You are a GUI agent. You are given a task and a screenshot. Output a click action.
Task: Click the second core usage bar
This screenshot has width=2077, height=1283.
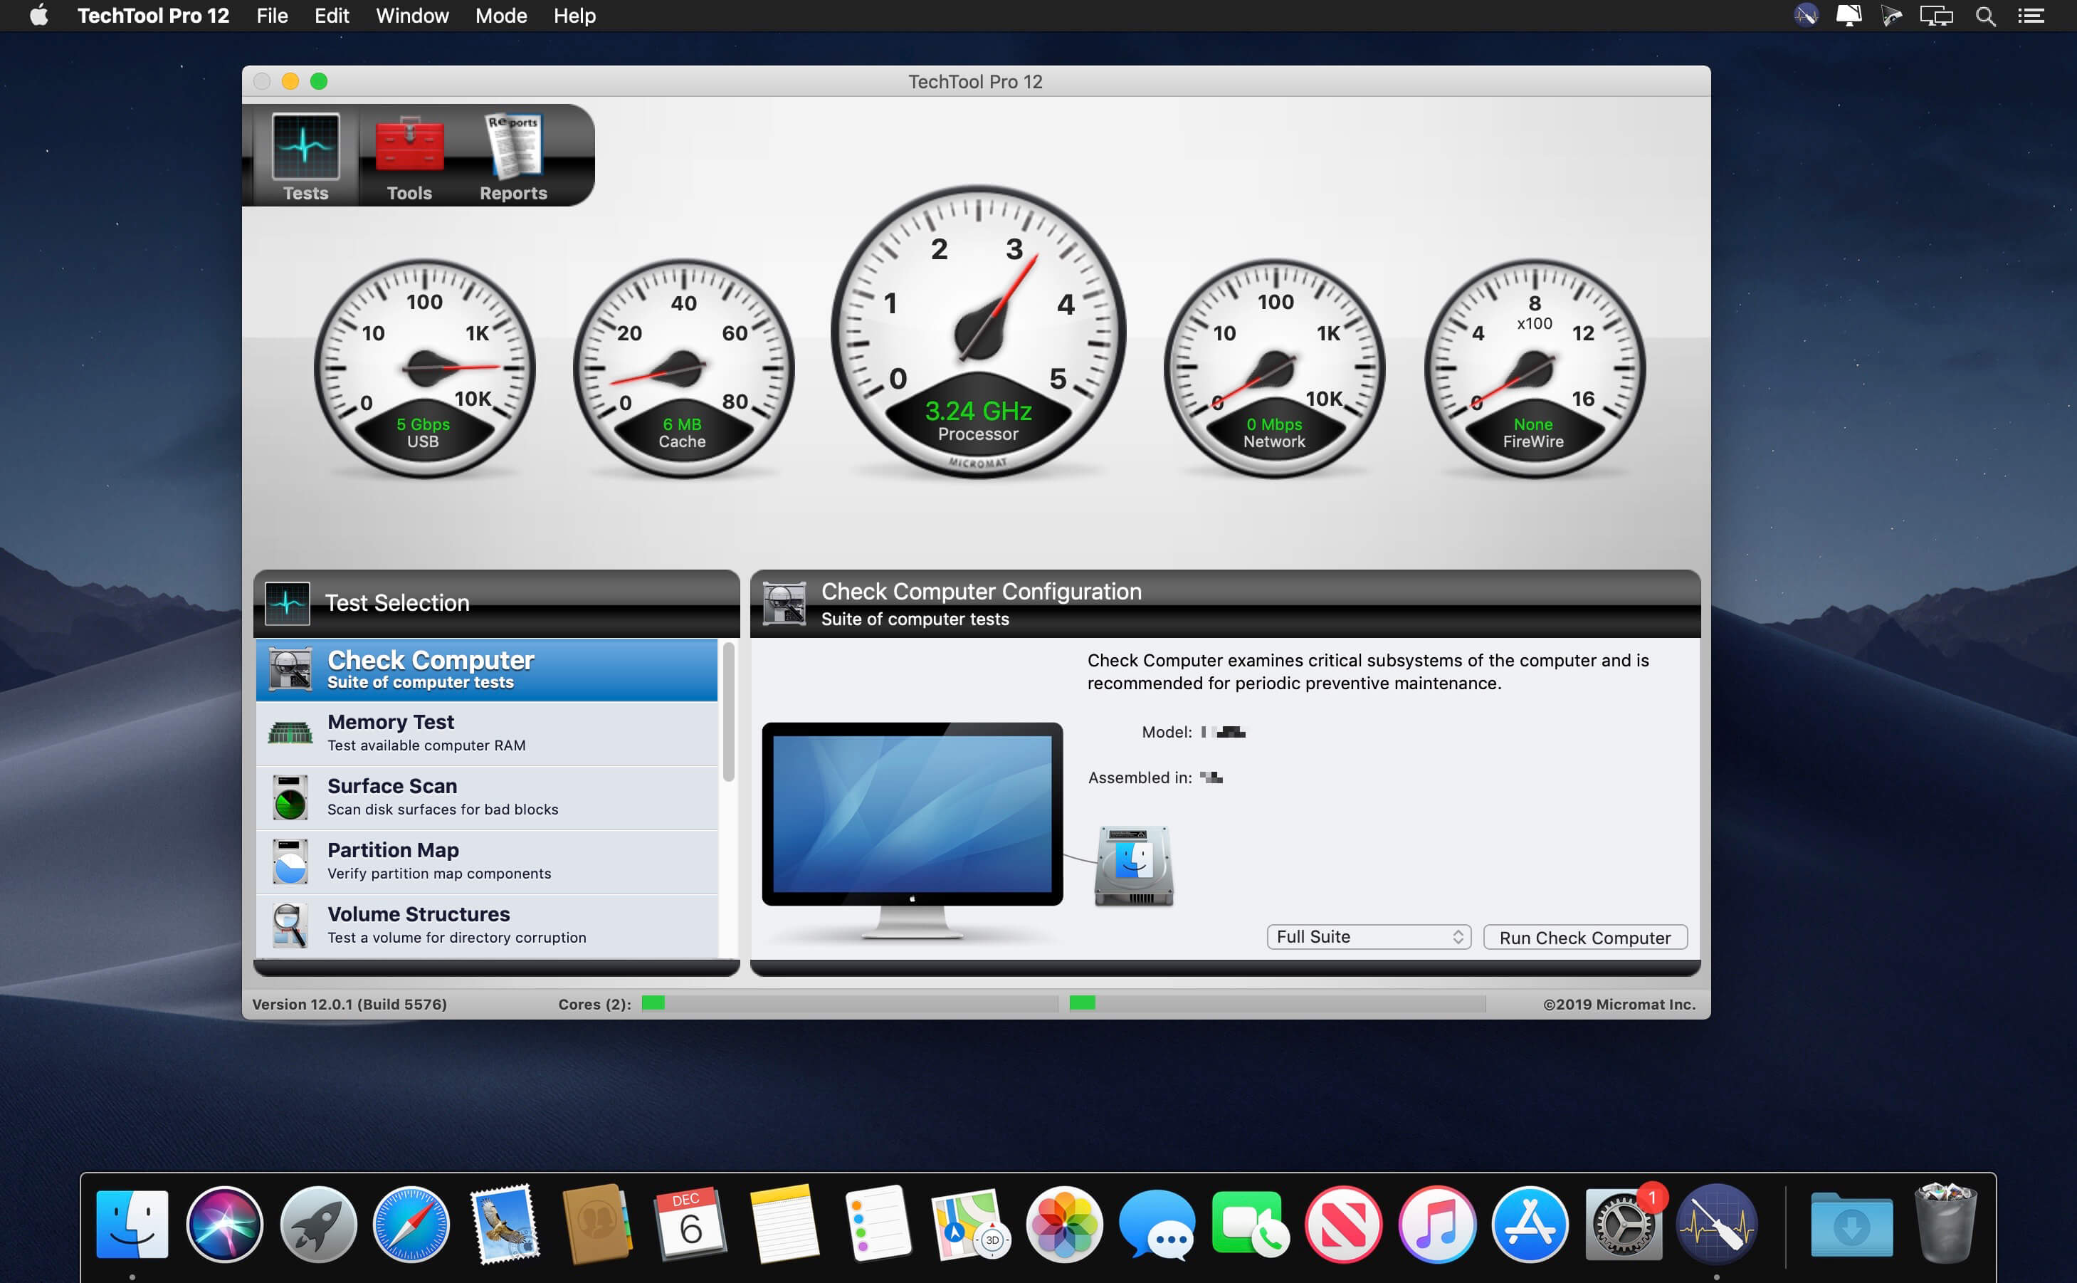click(1277, 1004)
